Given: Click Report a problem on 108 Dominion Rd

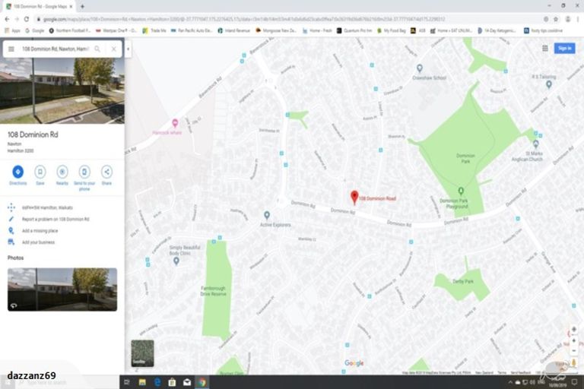Looking at the screenshot, I should (x=56, y=219).
